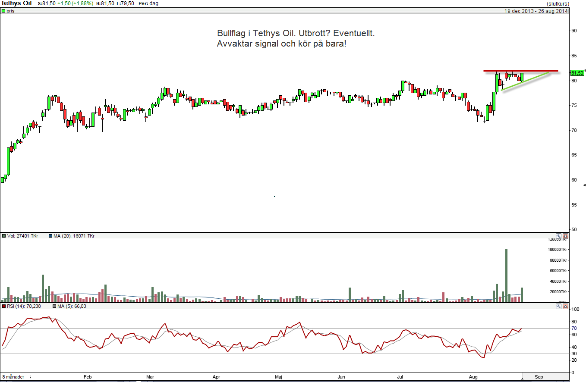Open the '8 månader' time range selector

pos(14,376)
